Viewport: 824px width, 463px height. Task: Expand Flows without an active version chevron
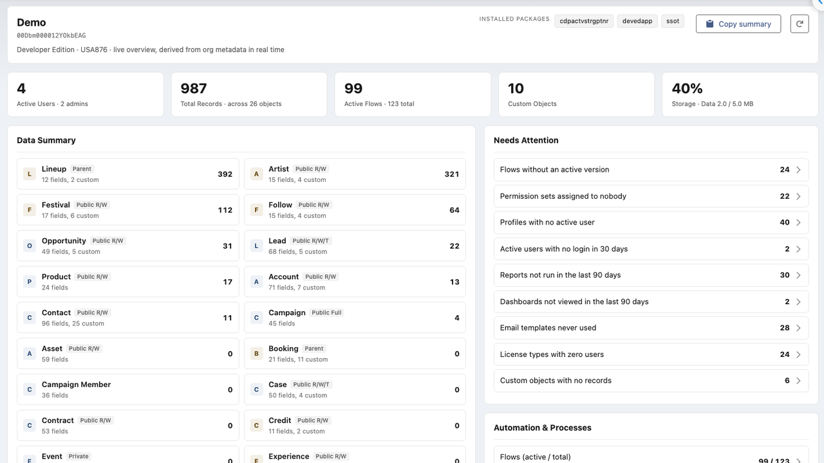tap(798, 170)
